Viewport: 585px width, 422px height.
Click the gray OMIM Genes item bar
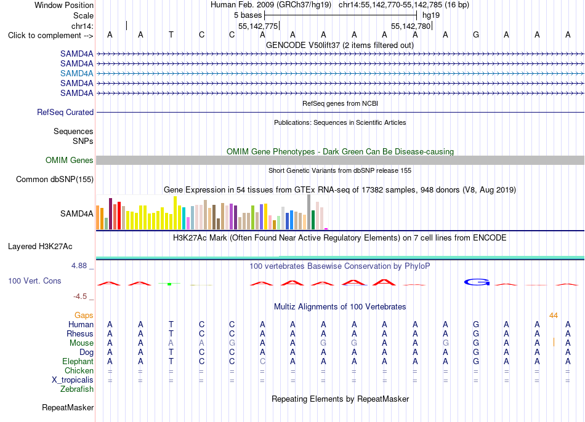click(340, 161)
